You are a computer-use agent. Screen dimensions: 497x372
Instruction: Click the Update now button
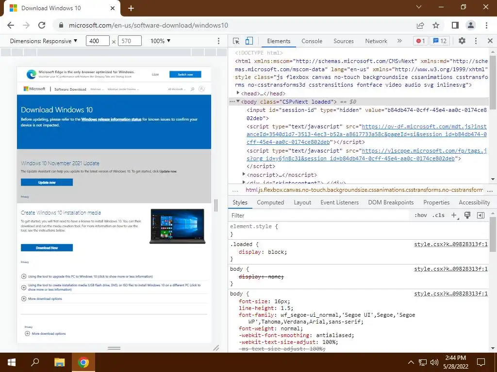47,182
